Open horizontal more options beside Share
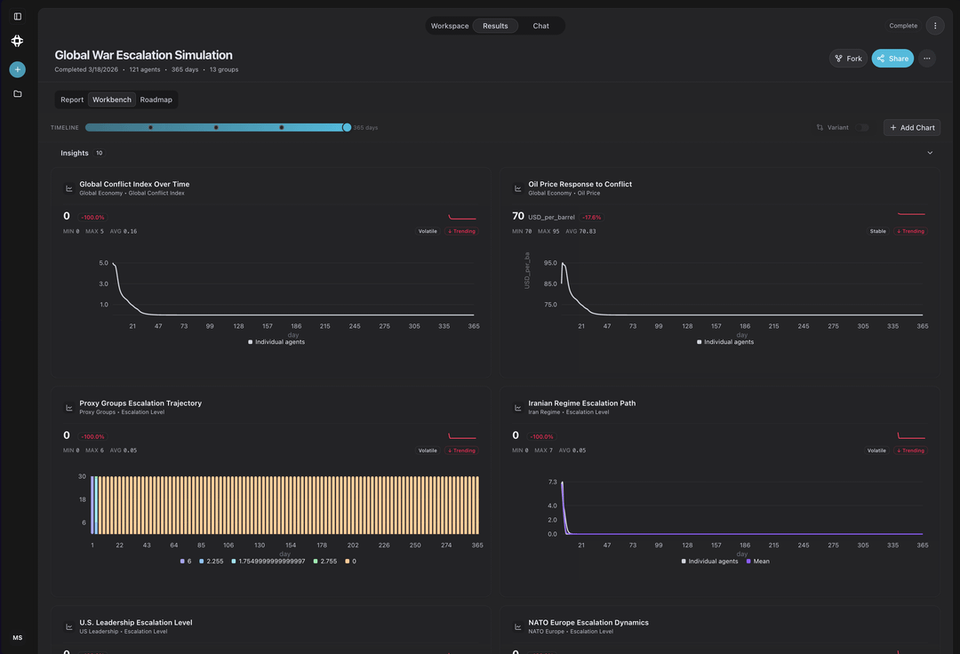960x654 pixels. pos(927,59)
